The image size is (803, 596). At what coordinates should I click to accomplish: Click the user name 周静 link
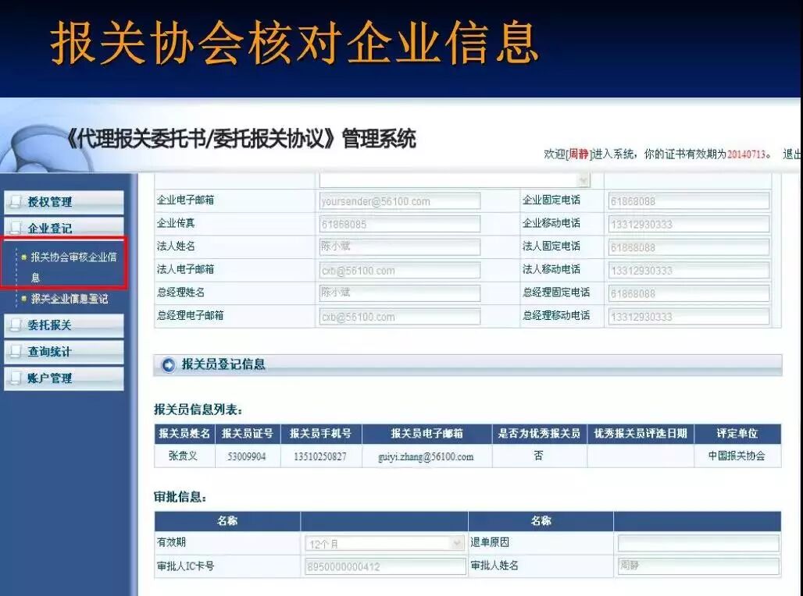click(579, 154)
